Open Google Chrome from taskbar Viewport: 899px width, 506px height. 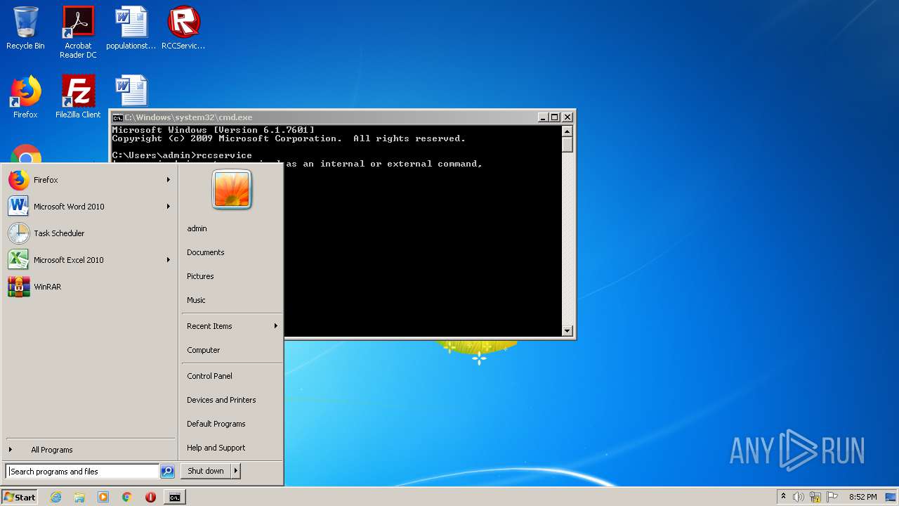point(127,497)
